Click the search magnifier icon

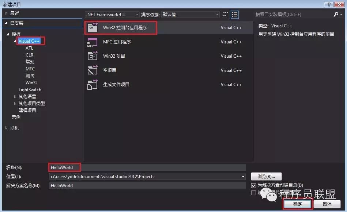tap(336, 14)
